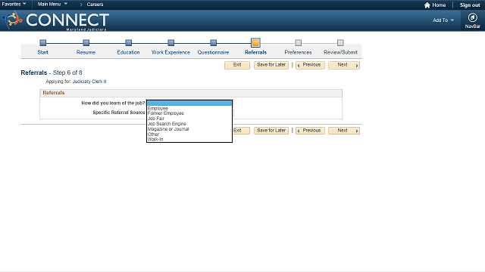This screenshot has height=272, width=485.
Task: Click the Work Experience step square icon
Action: [171, 42]
